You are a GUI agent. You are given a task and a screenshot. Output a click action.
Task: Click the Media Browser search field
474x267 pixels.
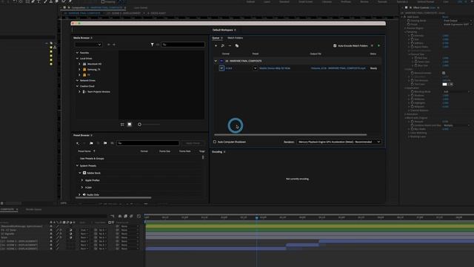pos(183,44)
